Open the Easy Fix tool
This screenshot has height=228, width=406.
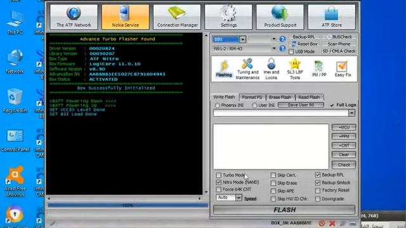click(343, 69)
